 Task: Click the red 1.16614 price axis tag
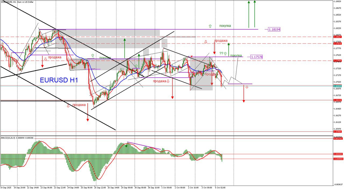(338, 100)
